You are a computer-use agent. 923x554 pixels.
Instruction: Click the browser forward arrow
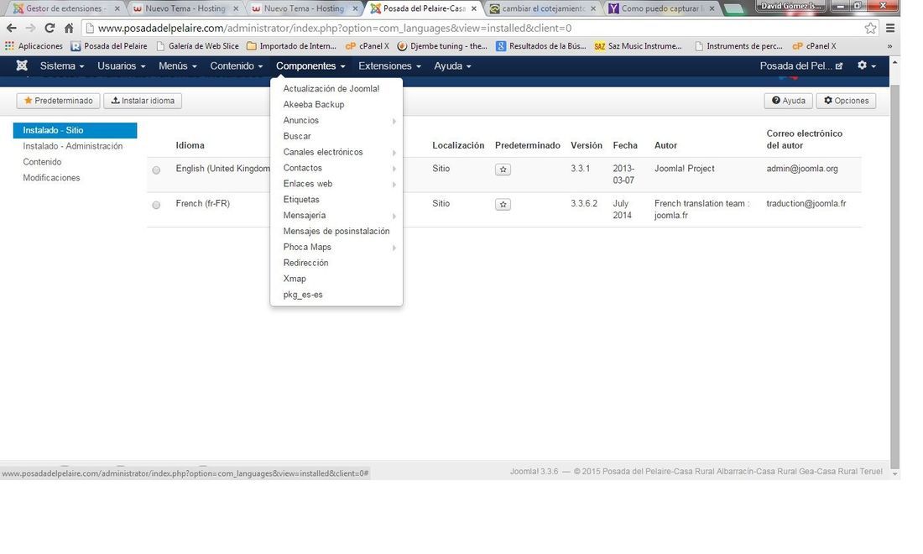(x=30, y=28)
